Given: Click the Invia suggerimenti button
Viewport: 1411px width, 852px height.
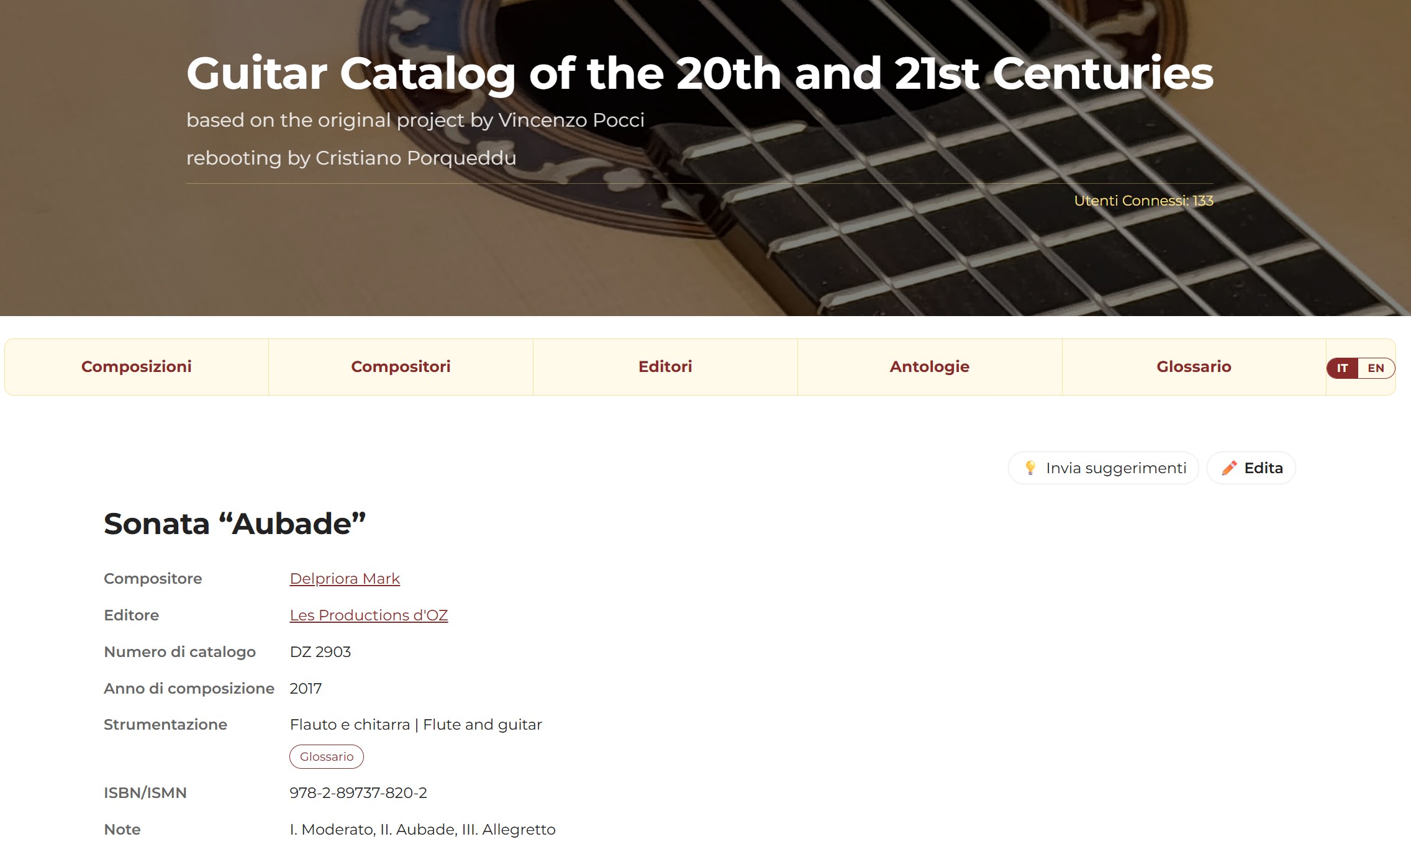Looking at the screenshot, I should 1104,468.
